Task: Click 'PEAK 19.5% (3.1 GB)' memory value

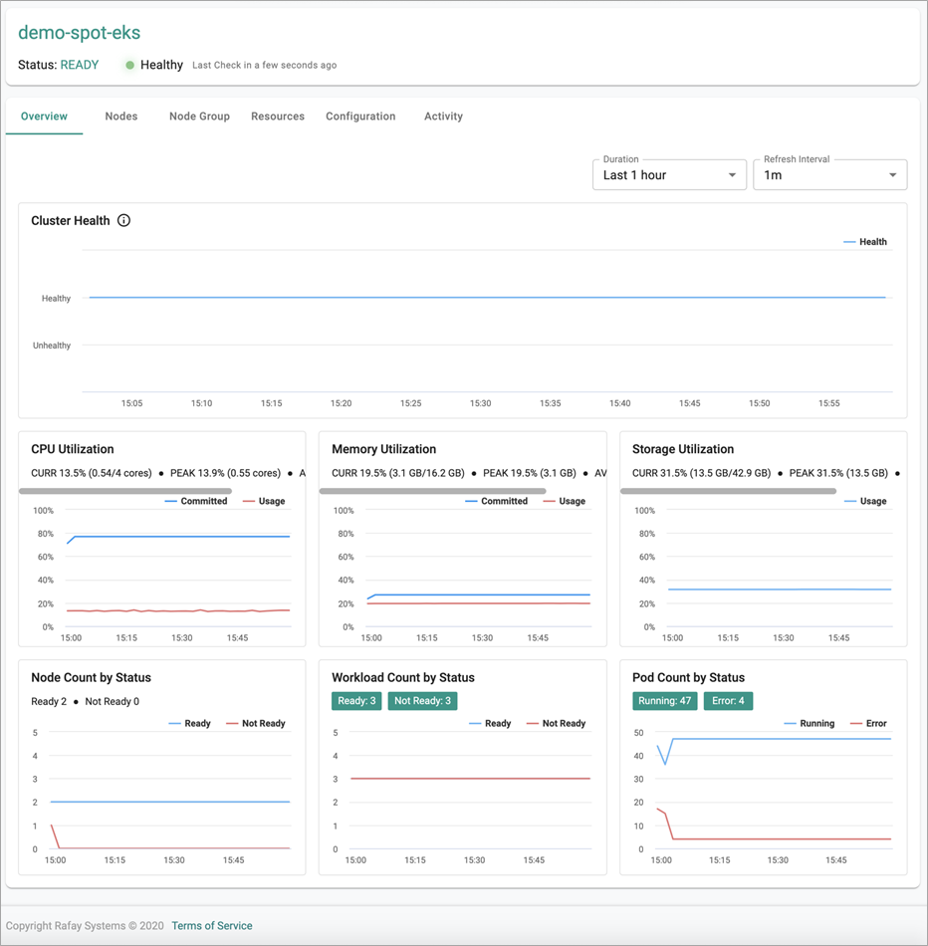Action: point(530,473)
